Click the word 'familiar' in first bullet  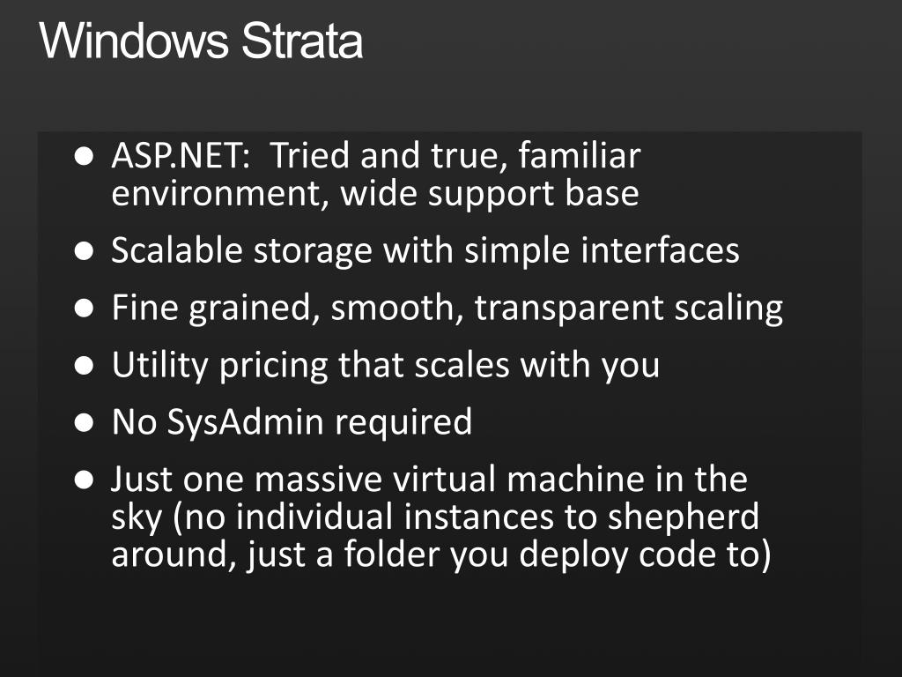pos(580,155)
